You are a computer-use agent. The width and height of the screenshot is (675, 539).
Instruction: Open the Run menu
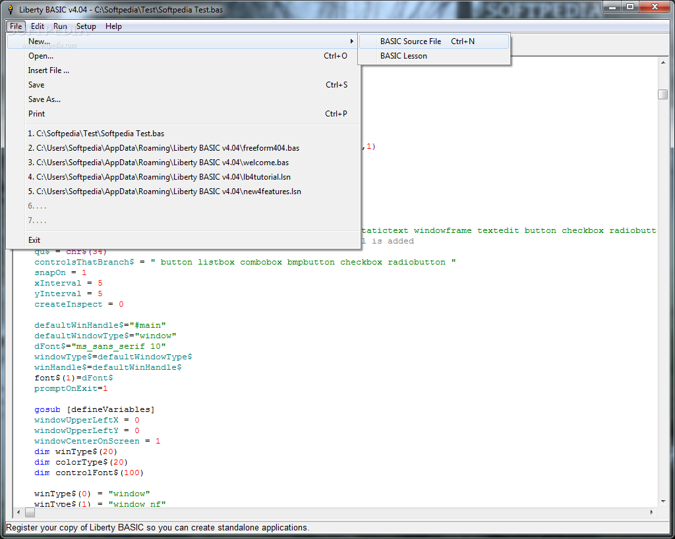[x=60, y=26]
